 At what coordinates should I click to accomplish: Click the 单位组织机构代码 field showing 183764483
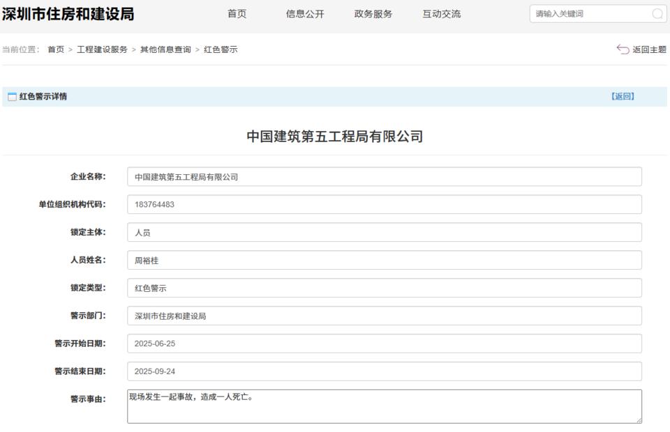385,204
